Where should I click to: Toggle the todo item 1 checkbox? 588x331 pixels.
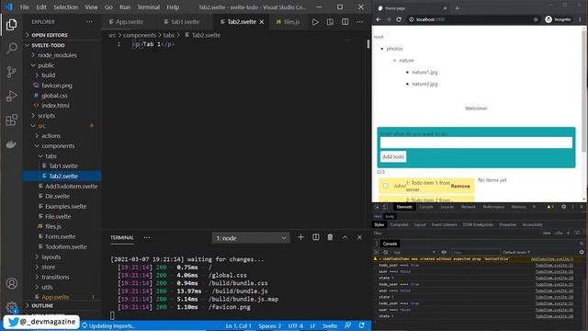click(386, 186)
